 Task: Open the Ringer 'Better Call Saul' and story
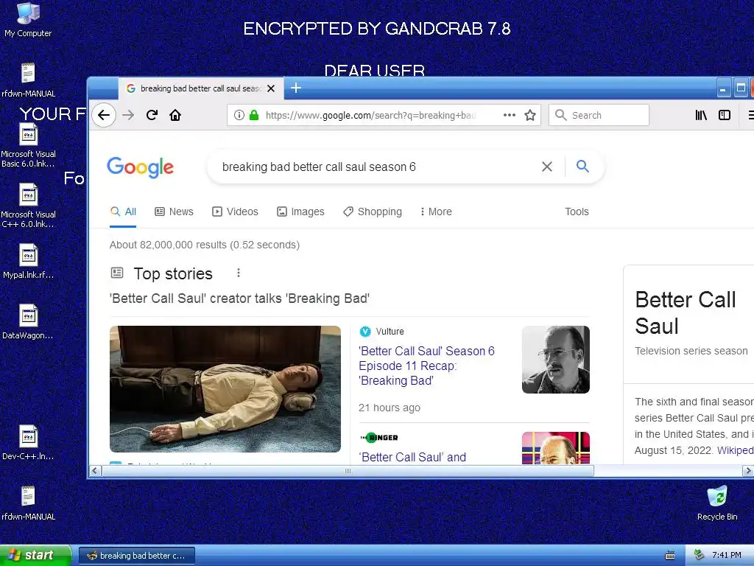pos(414,457)
